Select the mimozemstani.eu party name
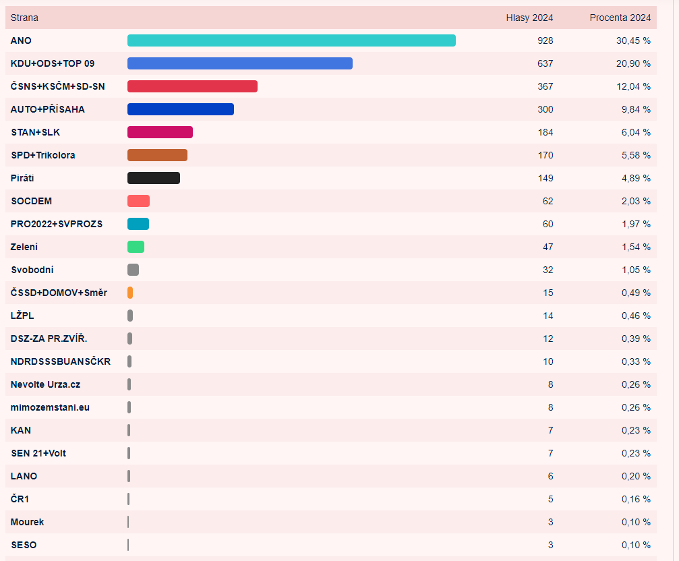The image size is (679, 561). [x=50, y=408]
